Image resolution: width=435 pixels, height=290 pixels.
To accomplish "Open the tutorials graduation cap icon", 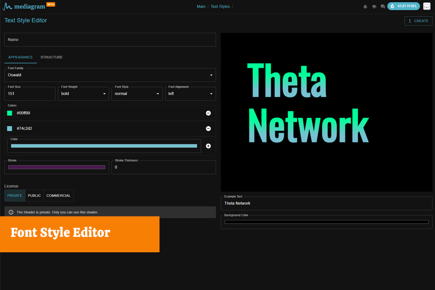I will click(374, 7).
